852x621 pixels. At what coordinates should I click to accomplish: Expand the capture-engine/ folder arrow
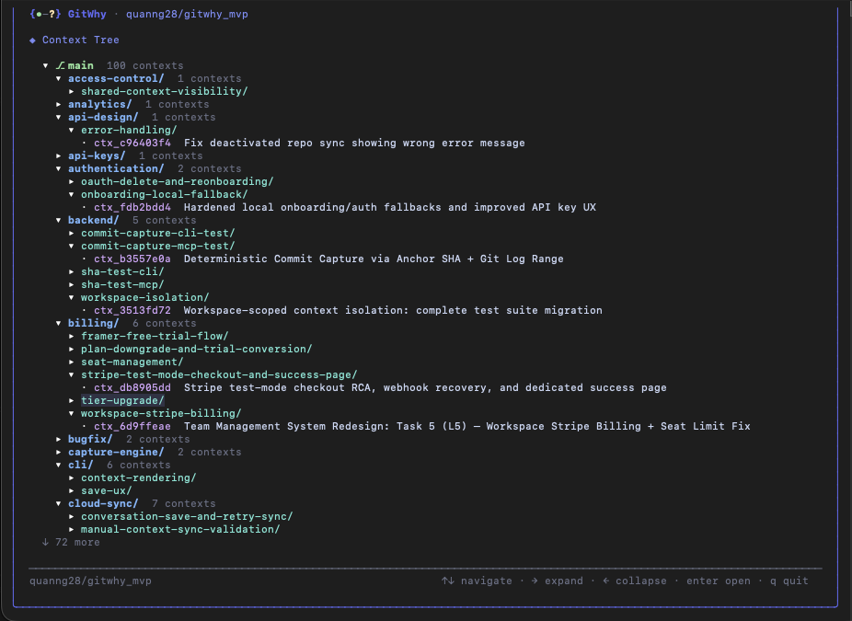coord(59,453)
